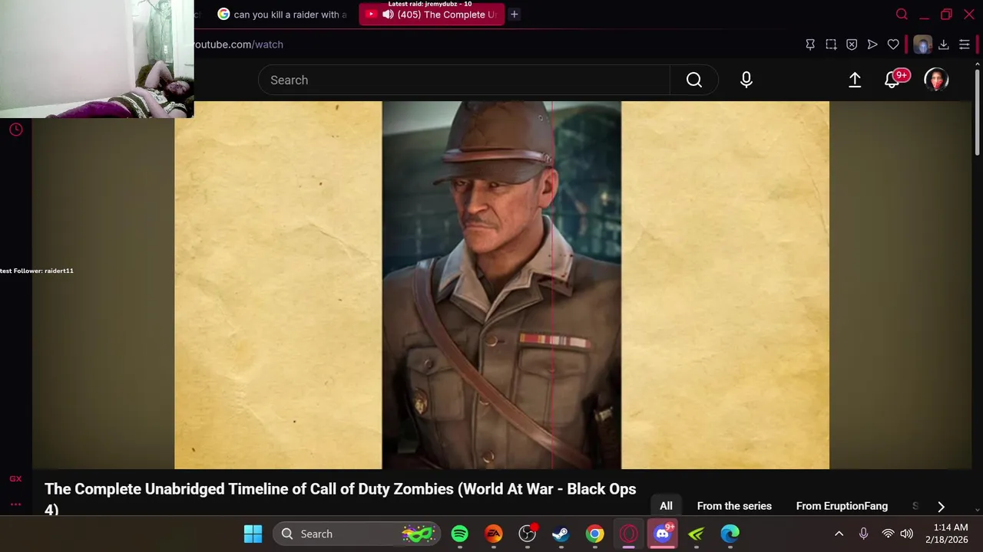Focus the YouTube search field
Screen dimensions: 983x552
(464, 80)
